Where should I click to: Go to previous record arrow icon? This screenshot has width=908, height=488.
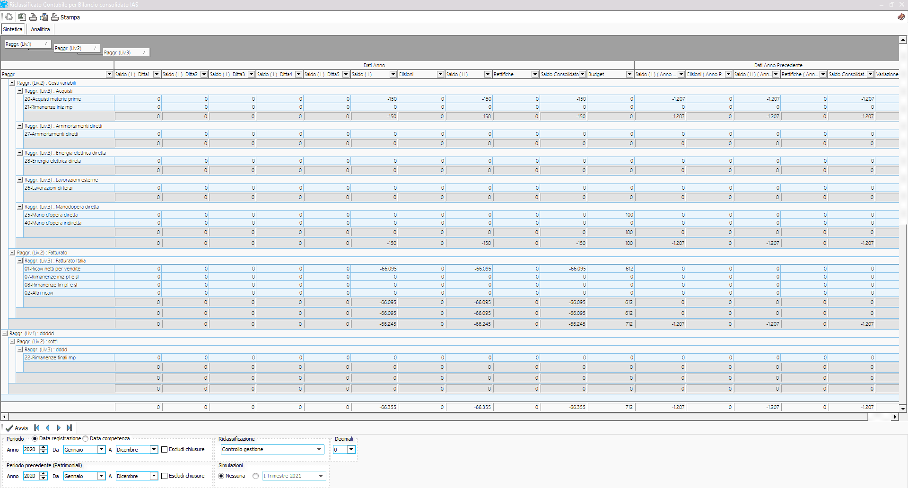(47, 428)
